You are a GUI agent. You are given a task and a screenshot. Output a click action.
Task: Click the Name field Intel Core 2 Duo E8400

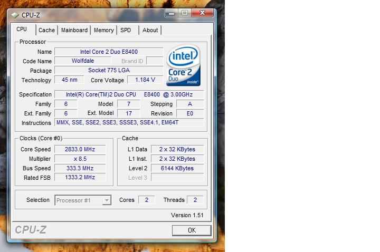[x=109, y=52]
